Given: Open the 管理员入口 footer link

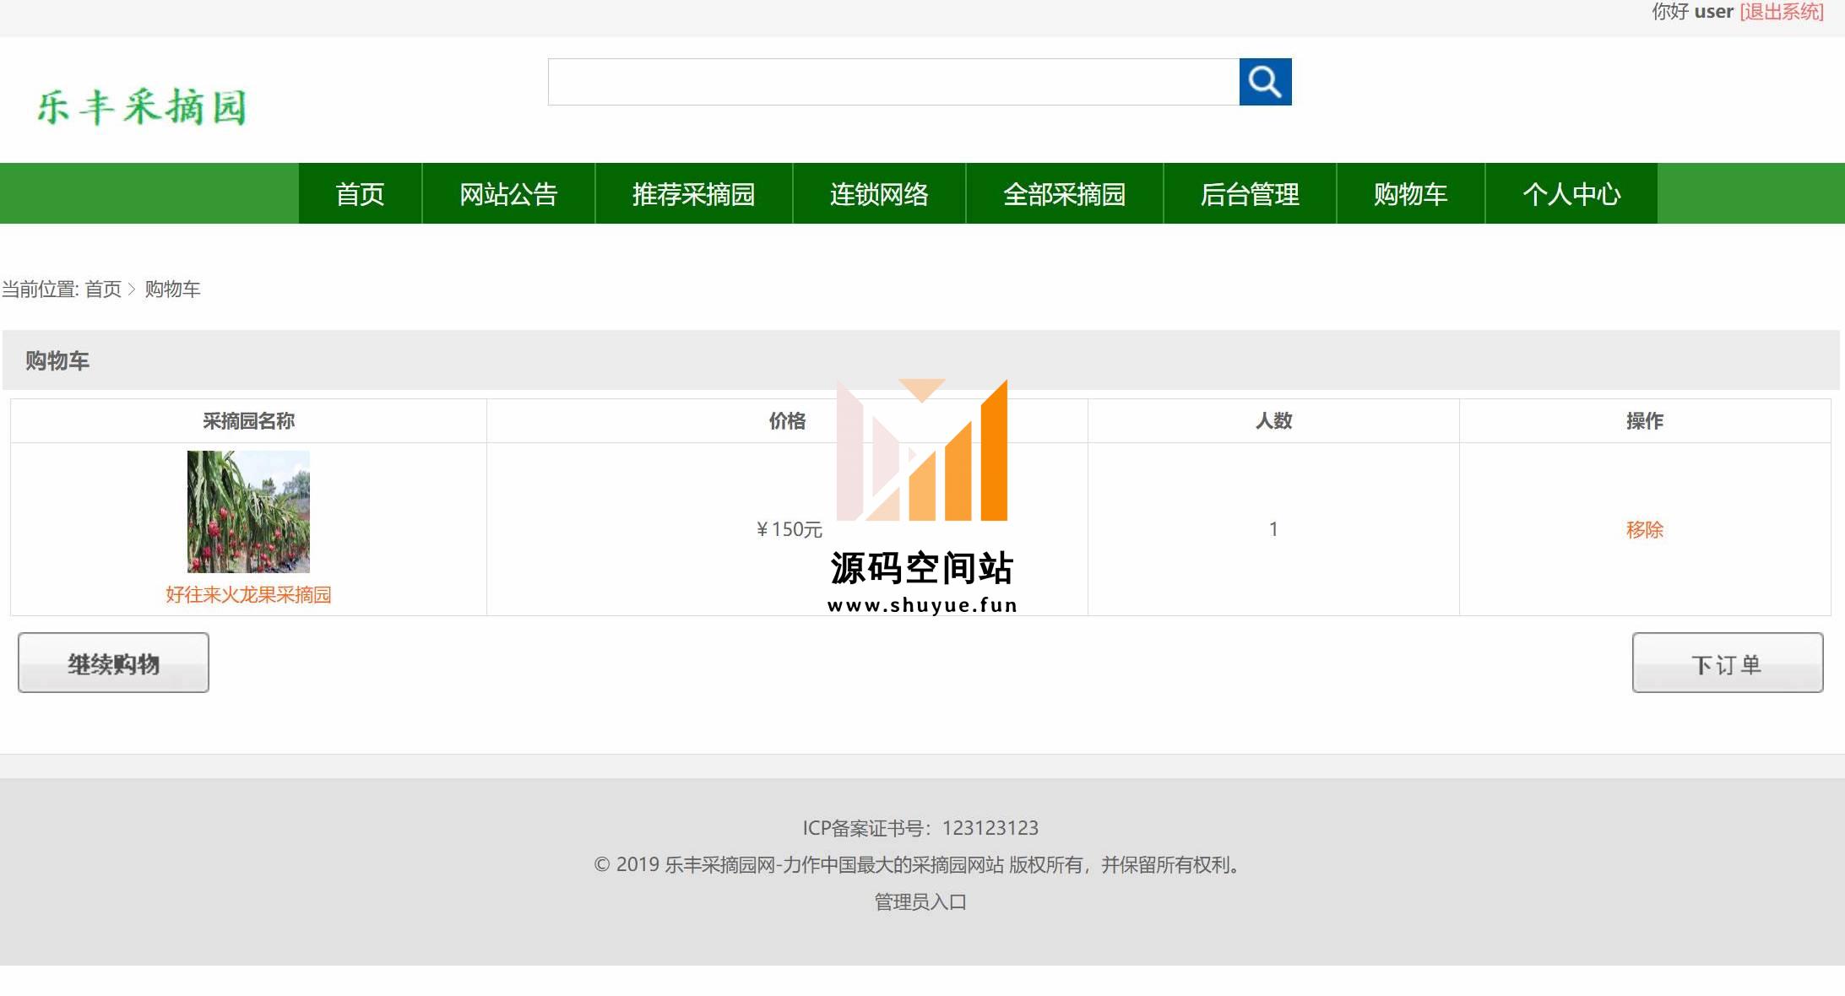Looking at the screenshot, I should coord(920,902).
